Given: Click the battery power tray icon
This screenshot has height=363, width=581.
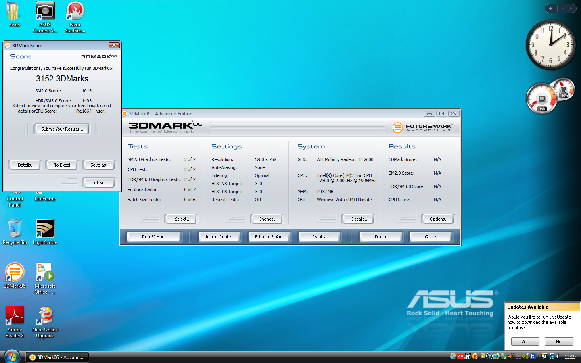Looking at the screenshot, I should click(544, 356).
